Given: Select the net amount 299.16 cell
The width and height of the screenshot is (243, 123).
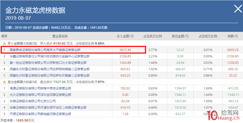Looking at the screenshot, I should [233, 69].
